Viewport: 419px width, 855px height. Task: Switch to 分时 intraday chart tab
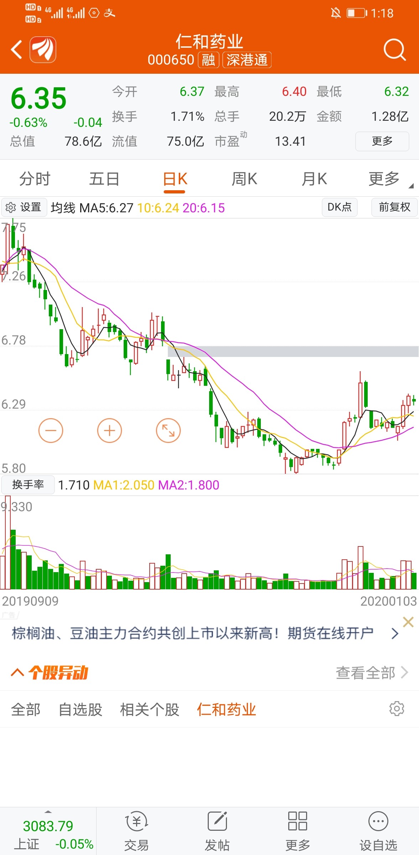[35, 179]
